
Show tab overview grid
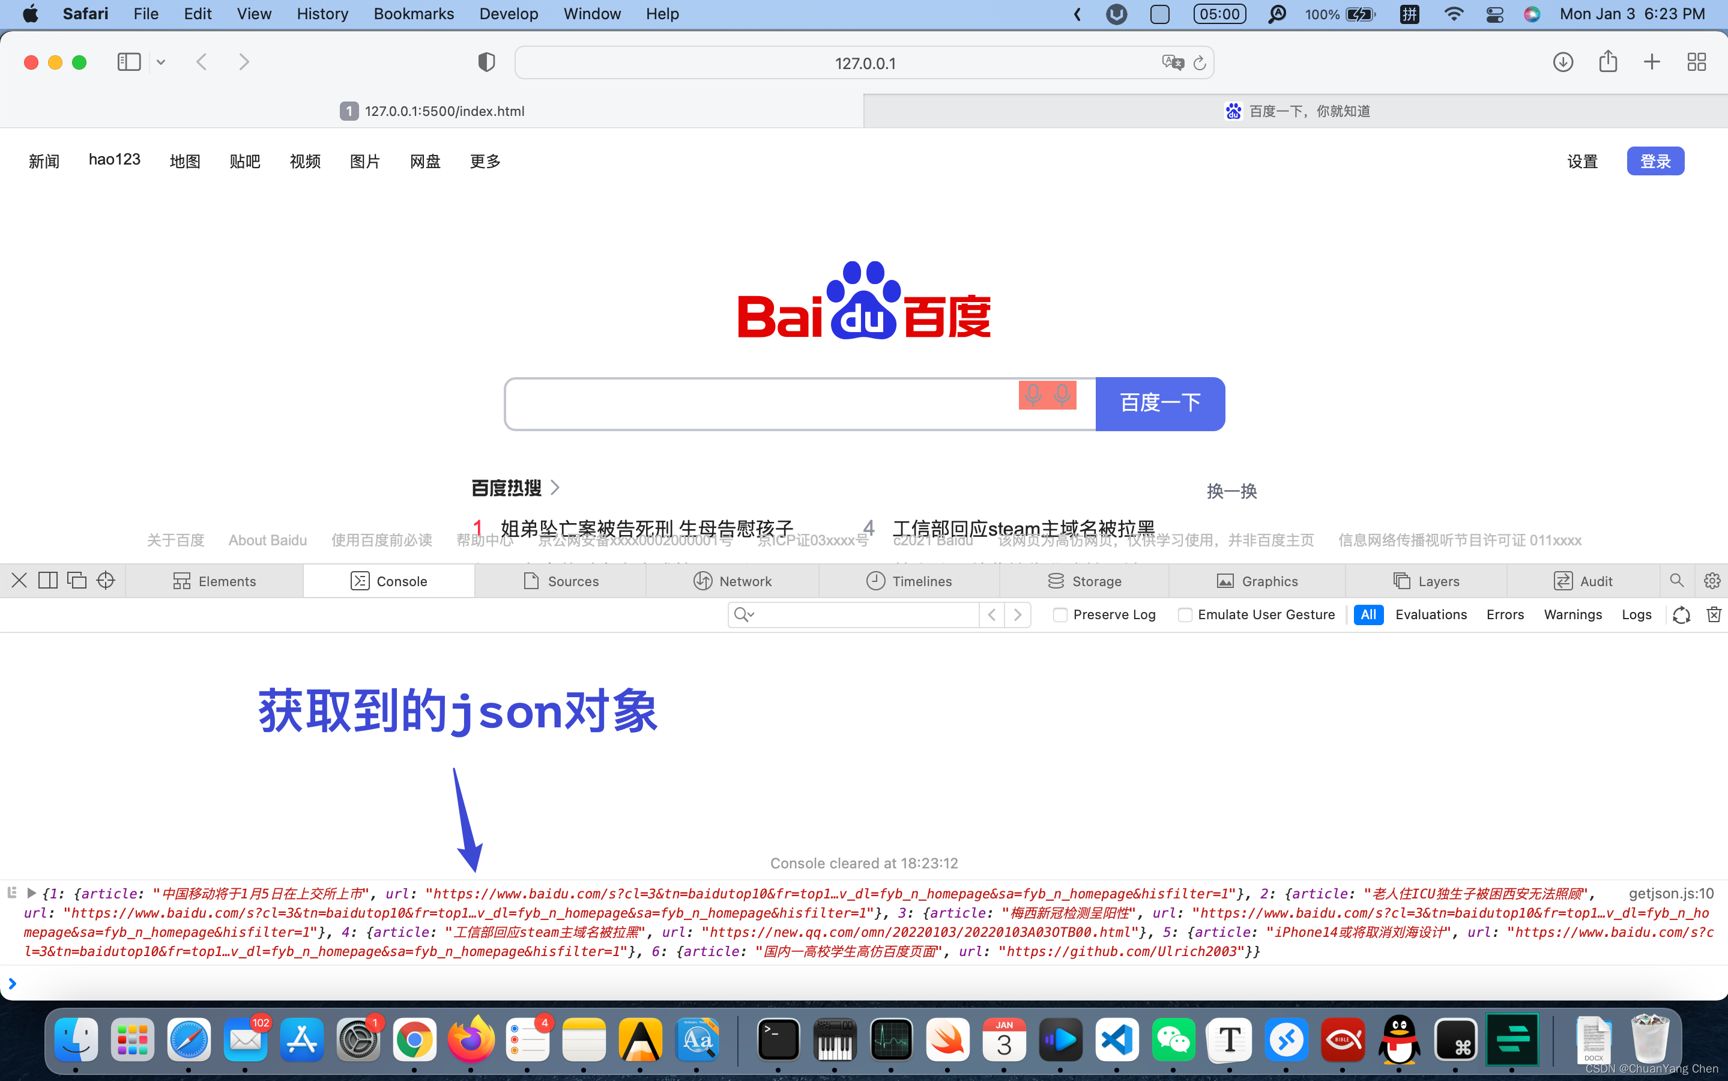click(1697, 62)
